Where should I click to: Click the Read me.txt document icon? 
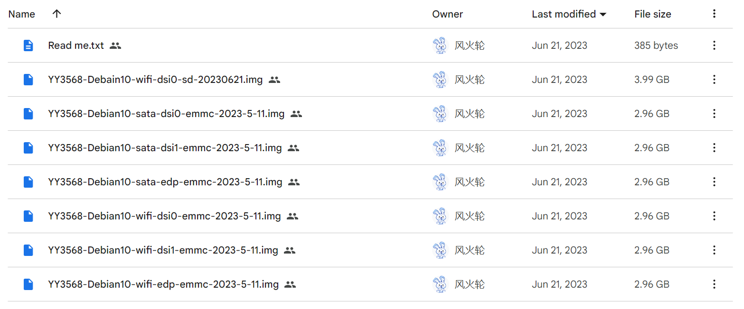pyautogui.click(x=28, y=45)
